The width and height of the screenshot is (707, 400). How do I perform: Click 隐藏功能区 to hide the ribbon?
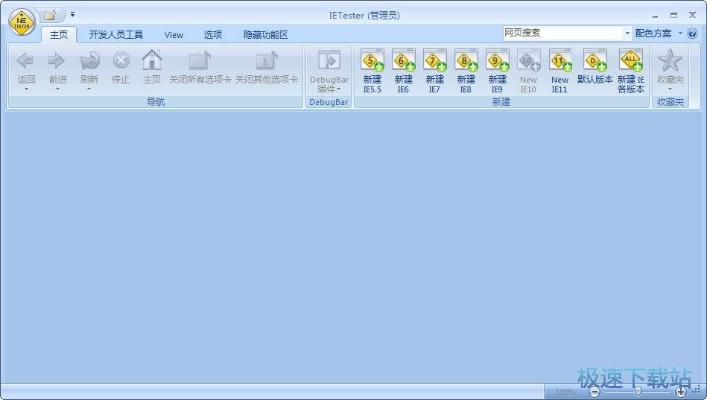(265, 35)
